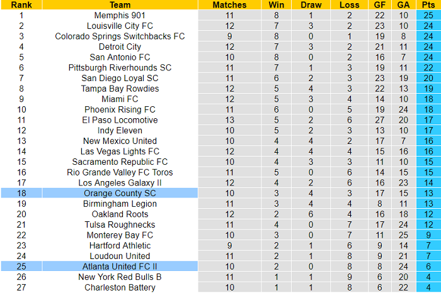This screenshot has width=441, height=293.
Task: Sort by the Matches column header
Action: (229, 4)
